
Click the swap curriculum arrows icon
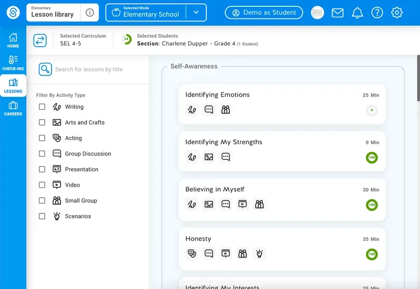[40, 40]
